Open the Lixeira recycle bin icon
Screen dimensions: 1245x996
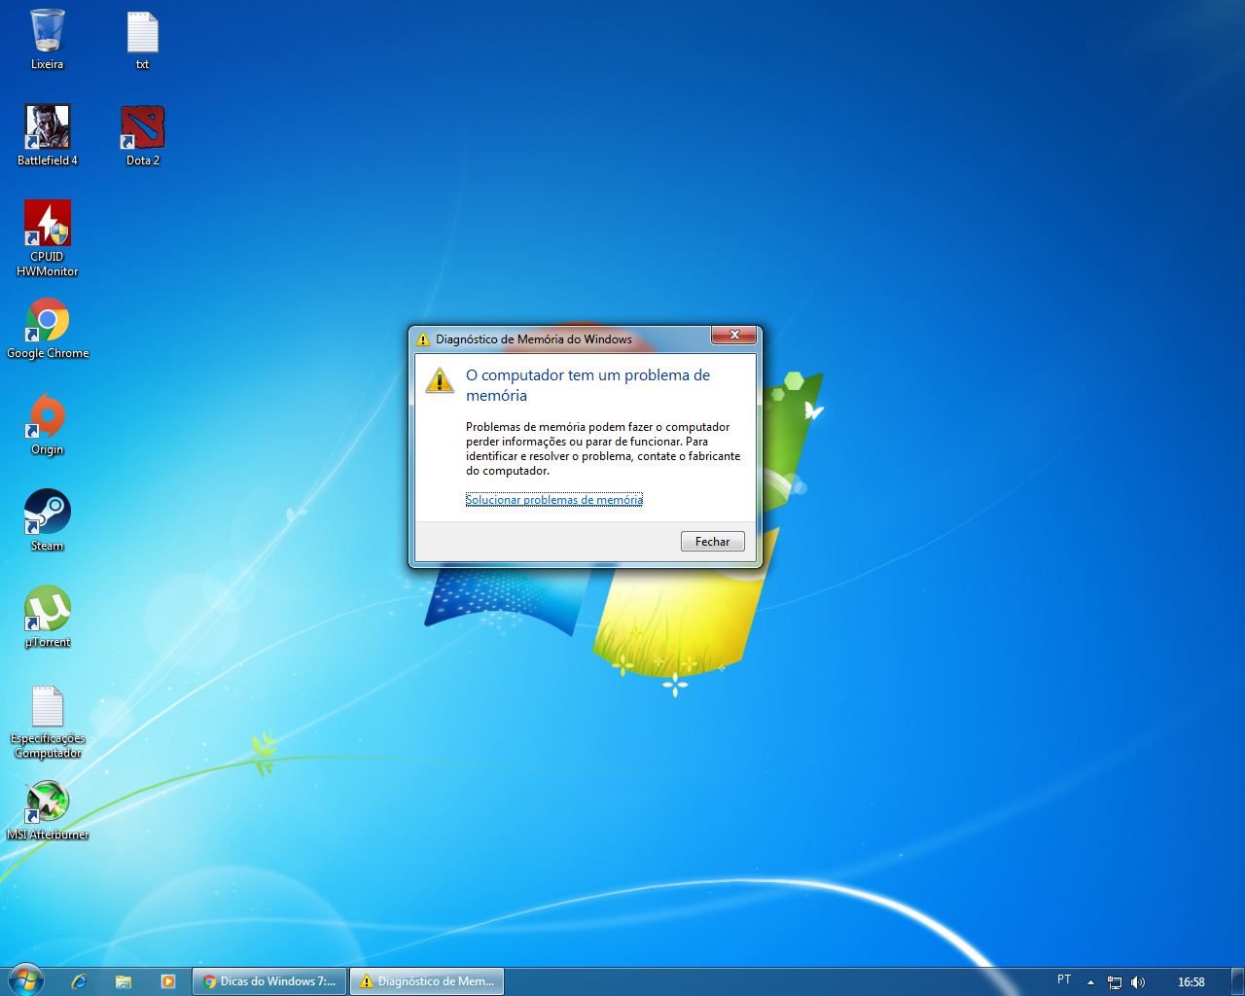point(47,40)
